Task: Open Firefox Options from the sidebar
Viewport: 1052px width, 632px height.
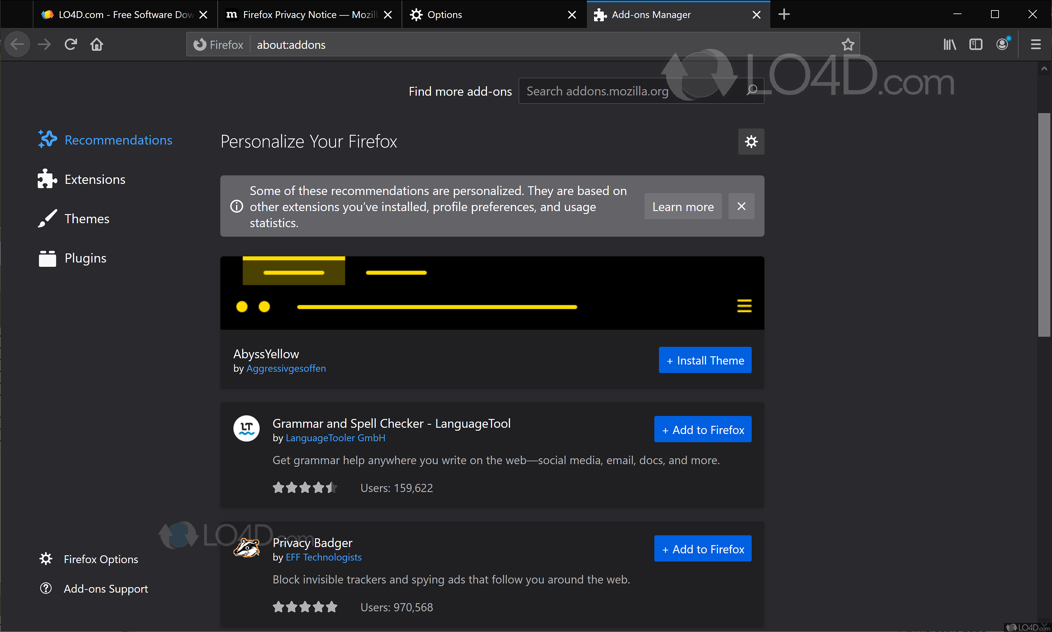Action: coord(89,559)
